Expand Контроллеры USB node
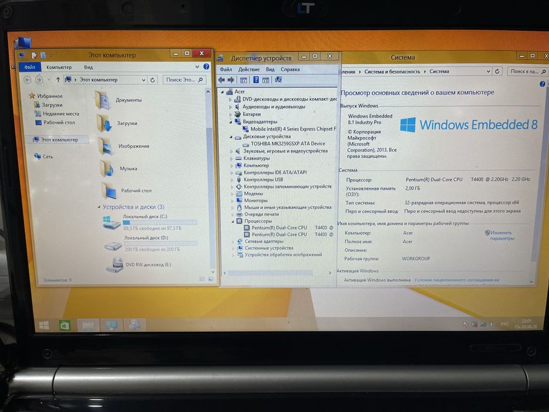Screen dimensions: 549x412 click(x=232, y=180)
